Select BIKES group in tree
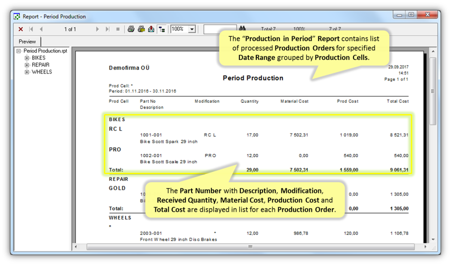Screen dimensions: 451x265 coord(38,58)
